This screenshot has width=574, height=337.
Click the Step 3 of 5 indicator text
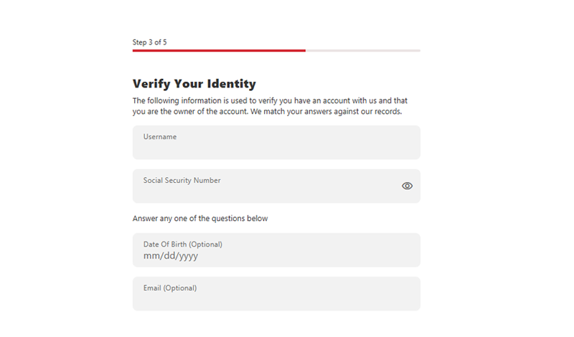click(149, 42)
